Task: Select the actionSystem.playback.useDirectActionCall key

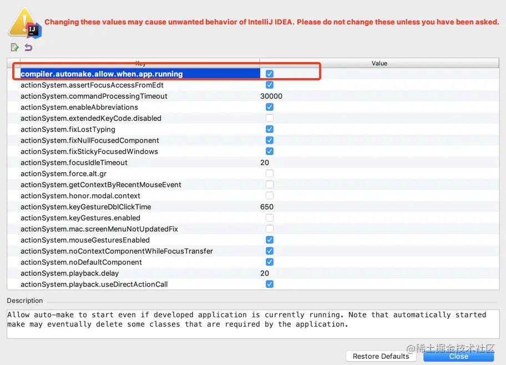Action: [94, 284]
